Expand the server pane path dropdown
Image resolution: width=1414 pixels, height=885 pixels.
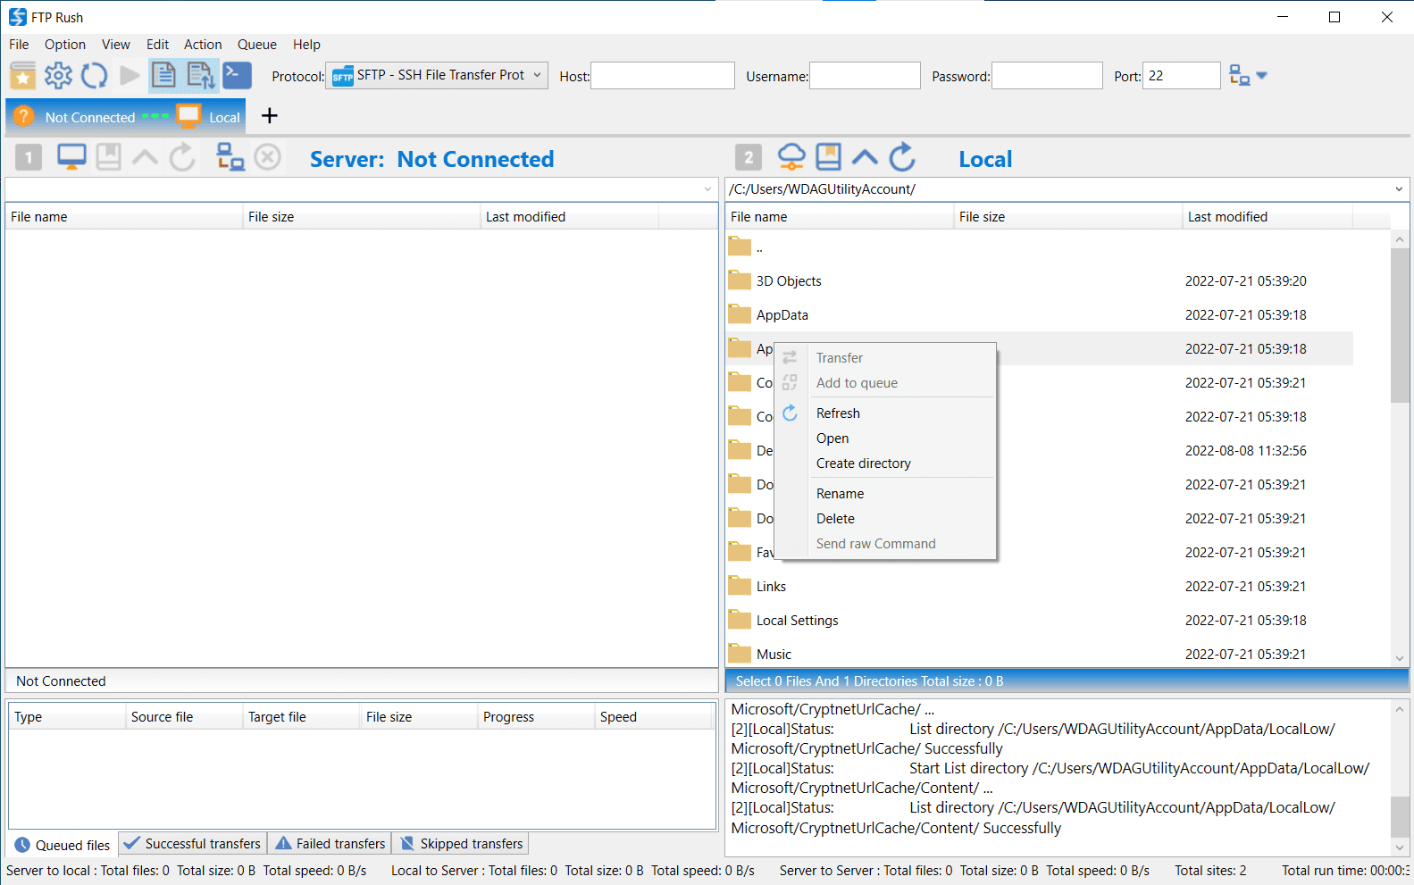tap(707, 189)
